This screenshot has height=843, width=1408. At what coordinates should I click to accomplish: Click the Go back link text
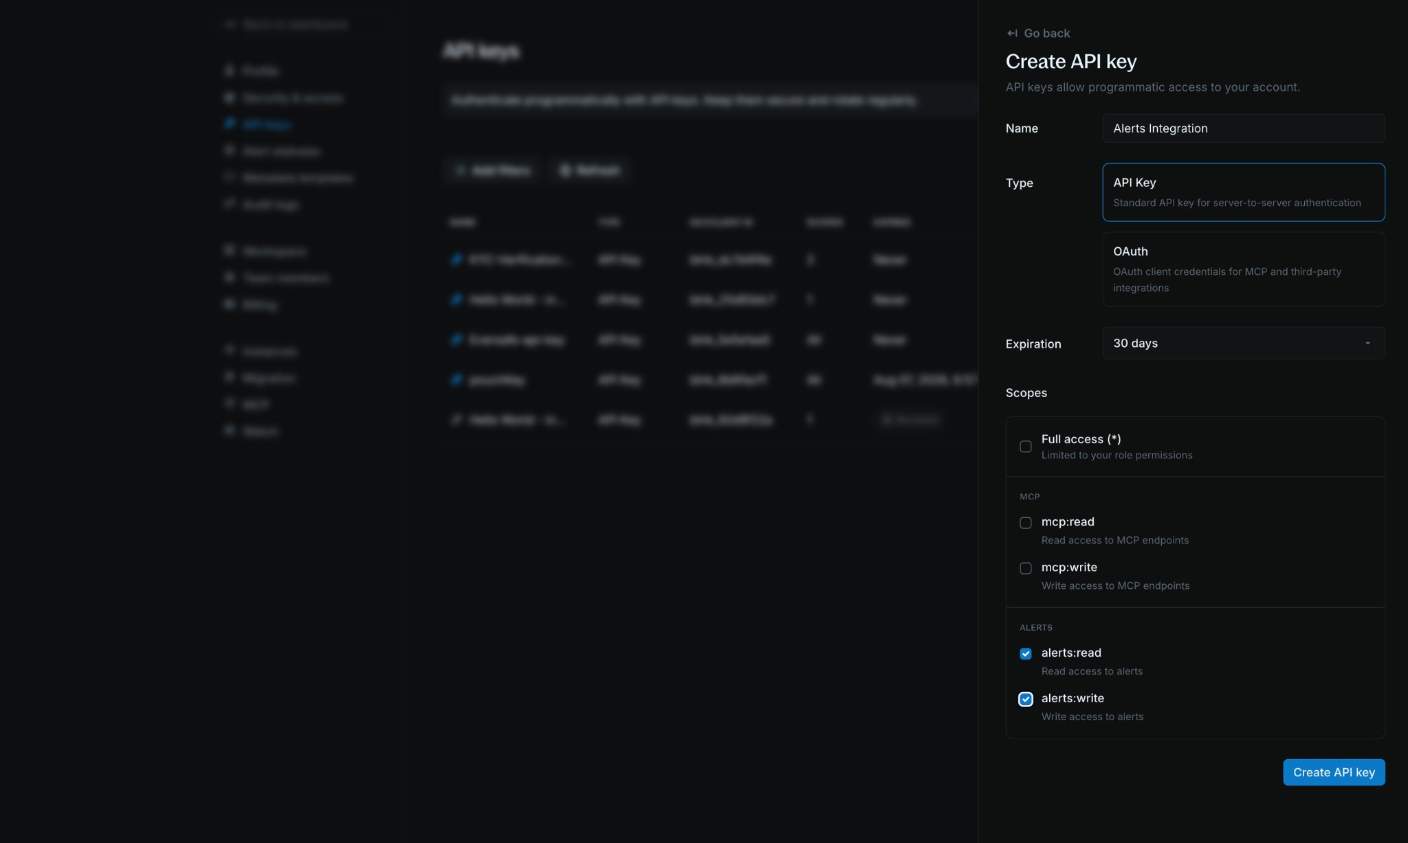point(1046,33)
